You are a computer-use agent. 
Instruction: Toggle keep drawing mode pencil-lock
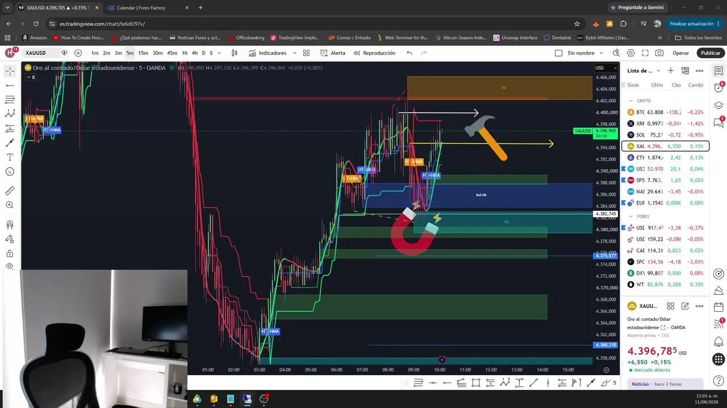(10, 239)
